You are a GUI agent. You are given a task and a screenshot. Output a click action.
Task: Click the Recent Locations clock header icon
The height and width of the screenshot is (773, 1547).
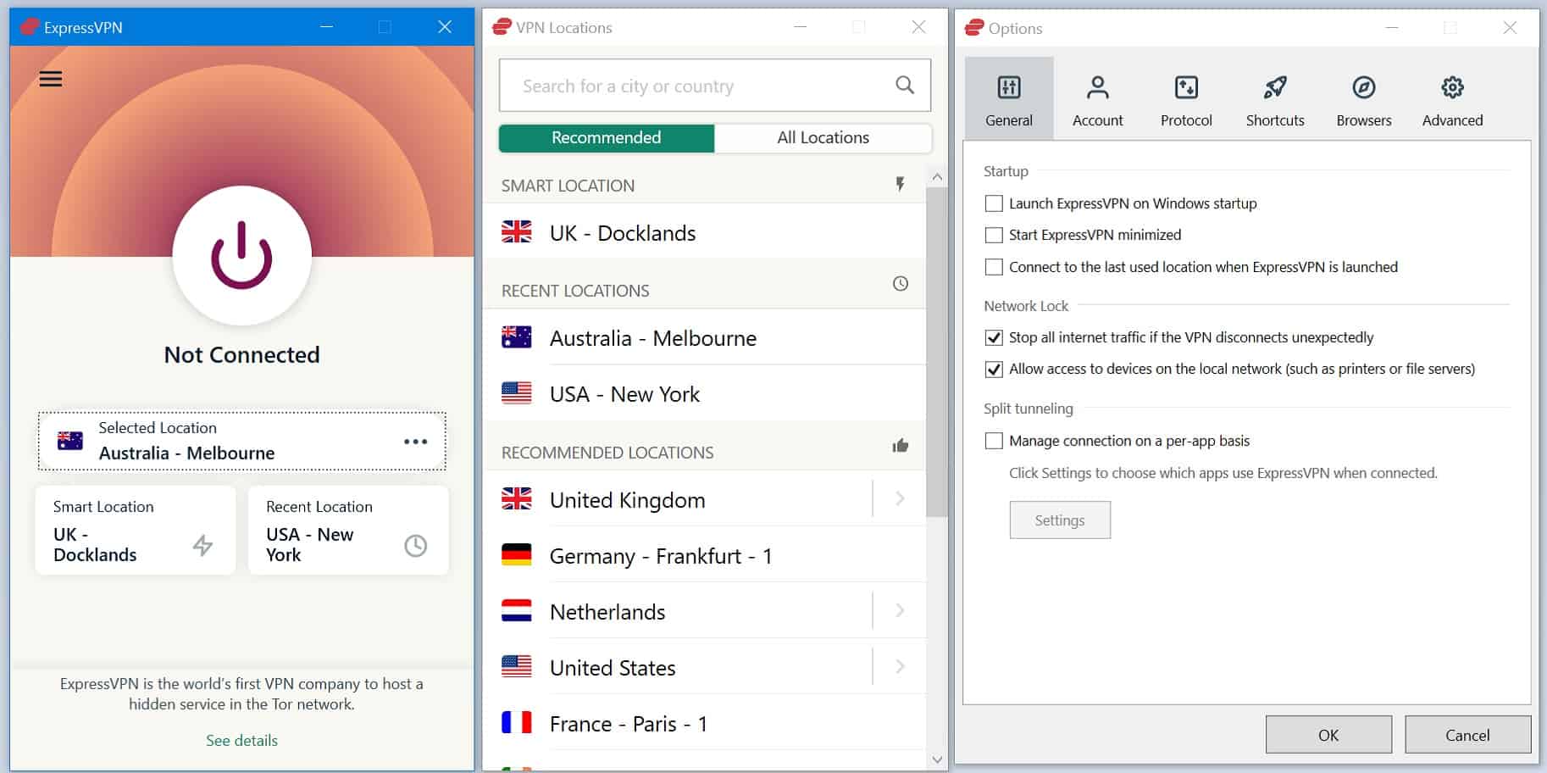pyautogui.click(x=900, y=283)
